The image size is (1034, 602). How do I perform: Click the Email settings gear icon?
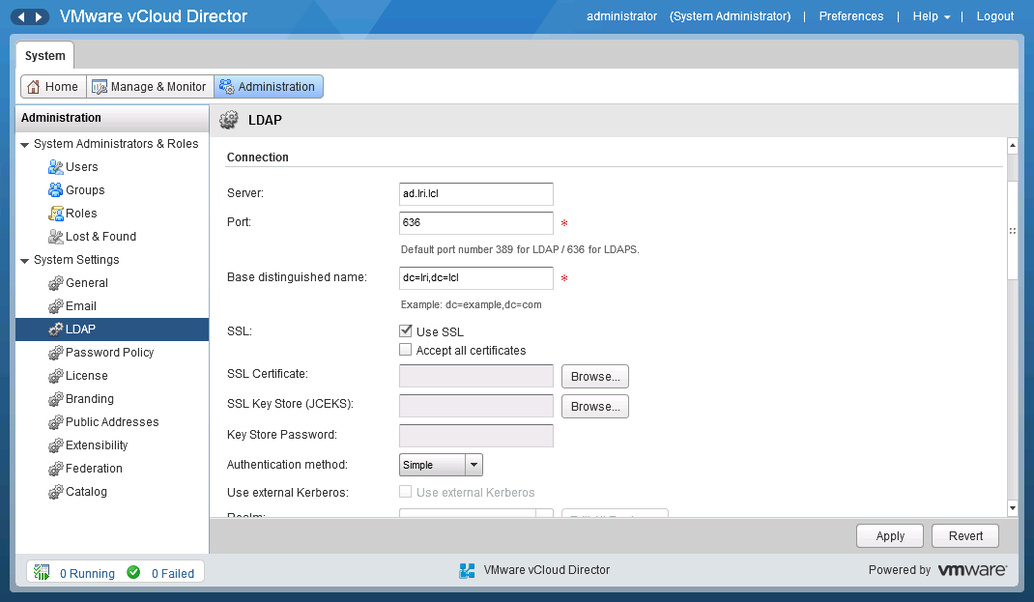[55, 306]
